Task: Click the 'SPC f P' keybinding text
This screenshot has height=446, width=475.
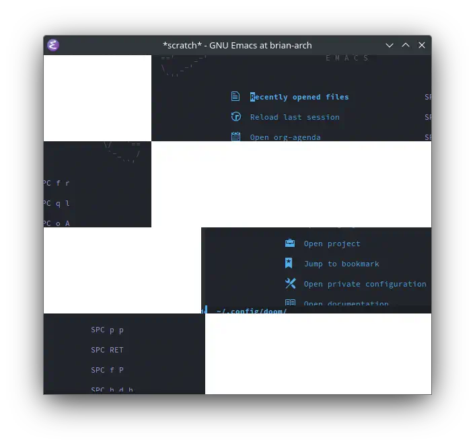Action: tap(107, 370)
